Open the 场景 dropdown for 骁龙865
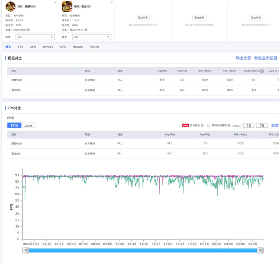 91,37
